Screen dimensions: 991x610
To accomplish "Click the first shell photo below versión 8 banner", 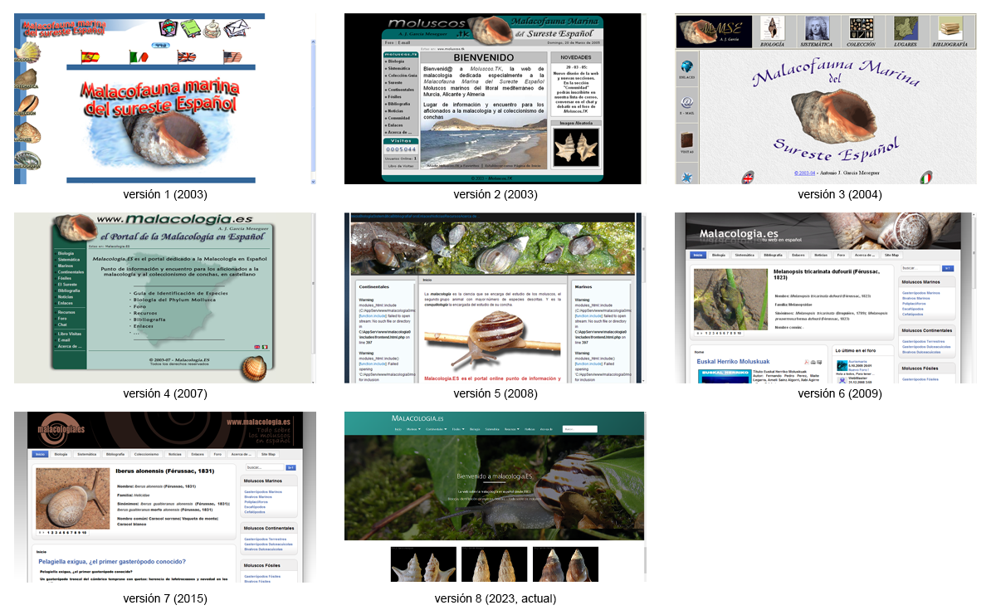I will pyautogui.click(x=423, y=564).
